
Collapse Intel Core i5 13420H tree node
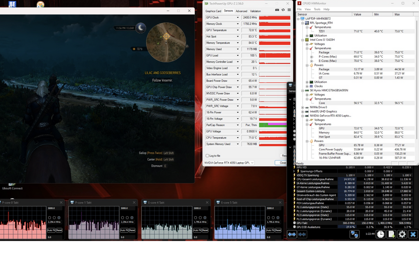(302, 40)
